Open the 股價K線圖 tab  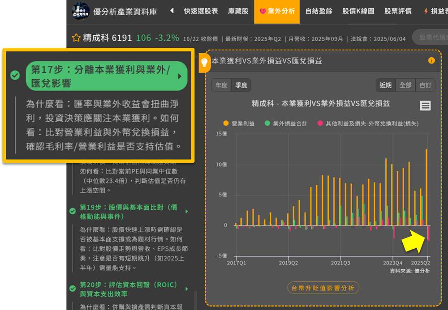(x=358, y=11)
